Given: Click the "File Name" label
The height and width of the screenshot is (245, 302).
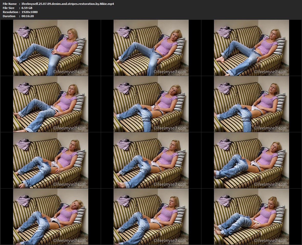Looking at the screenshot, I should 10,4.
